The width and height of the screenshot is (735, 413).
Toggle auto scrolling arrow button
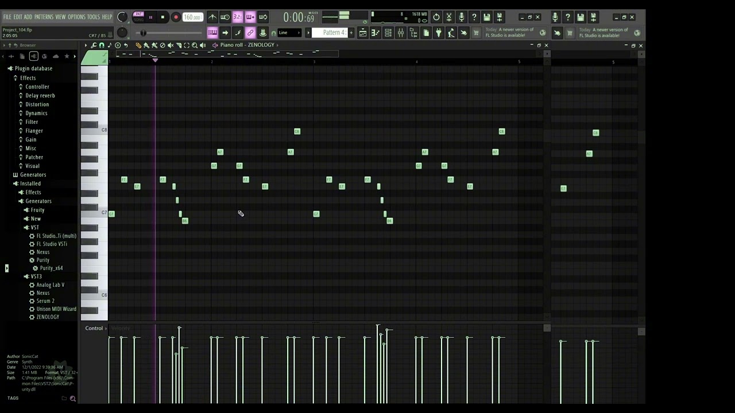[225, 33]
